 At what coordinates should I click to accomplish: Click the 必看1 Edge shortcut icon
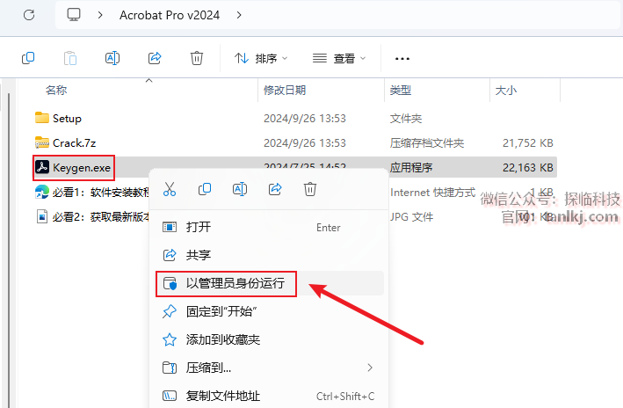41,192
